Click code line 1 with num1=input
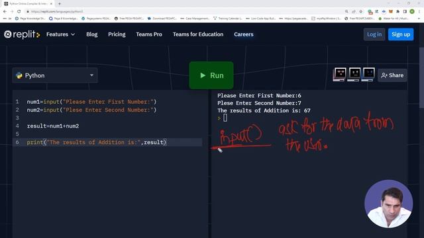This screenshot has height=238, width=424. pyautogui.click(x=91, y=102)
